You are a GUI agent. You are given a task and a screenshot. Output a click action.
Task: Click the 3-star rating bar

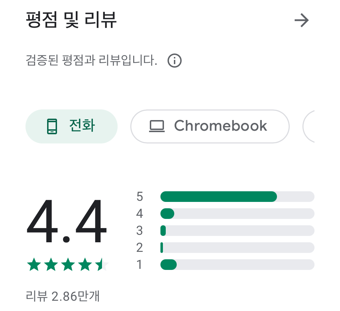click(x=237, y=231)
